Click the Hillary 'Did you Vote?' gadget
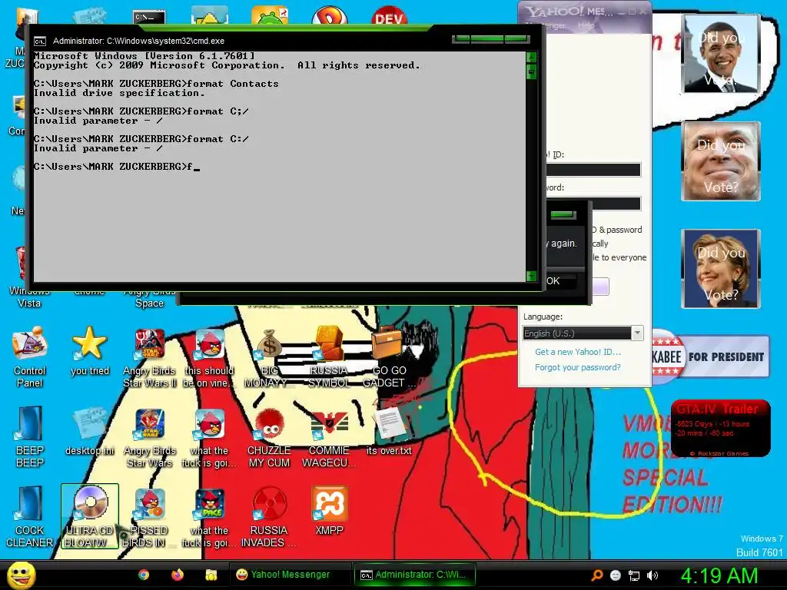 (x=721, y=268)
